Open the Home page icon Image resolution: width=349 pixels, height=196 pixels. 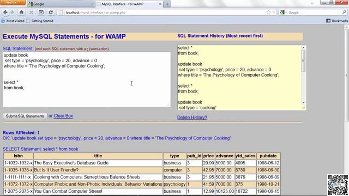21,13
